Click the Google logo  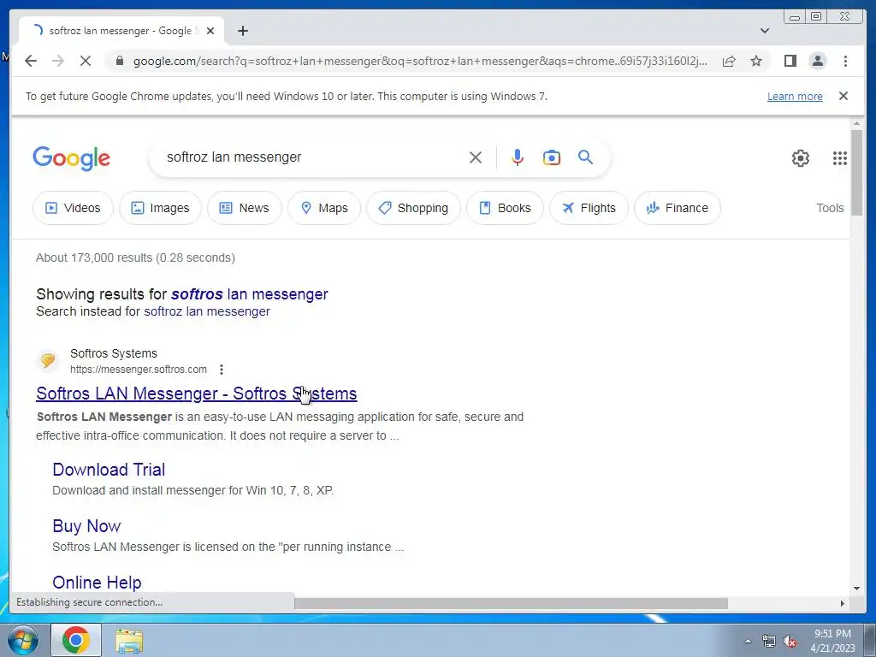click(72, 158)
